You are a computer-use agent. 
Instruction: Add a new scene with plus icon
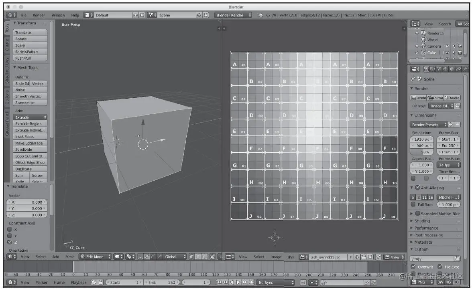click(x=199, y=15)
